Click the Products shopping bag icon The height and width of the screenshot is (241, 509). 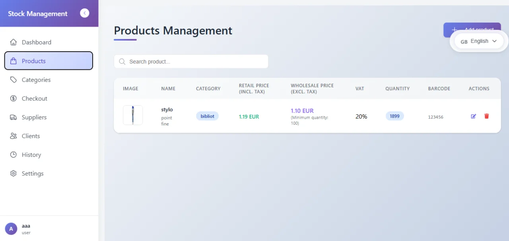point(14,61)
